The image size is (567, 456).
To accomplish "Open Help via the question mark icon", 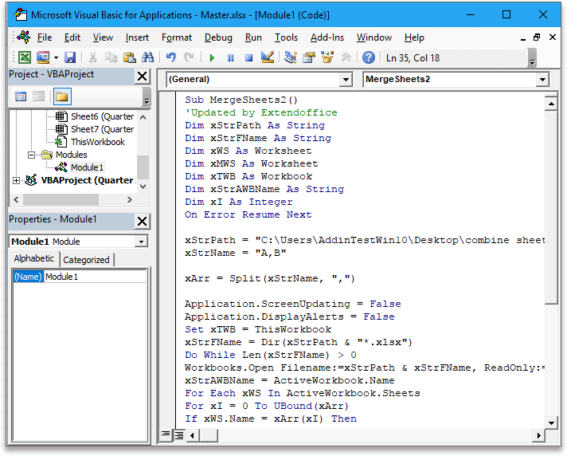I will coord(368,57).
